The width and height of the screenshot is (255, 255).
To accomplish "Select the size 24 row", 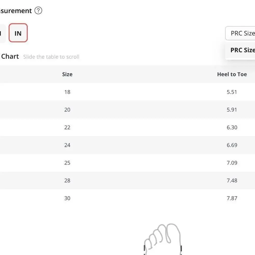I will click(x=127, y=145).
